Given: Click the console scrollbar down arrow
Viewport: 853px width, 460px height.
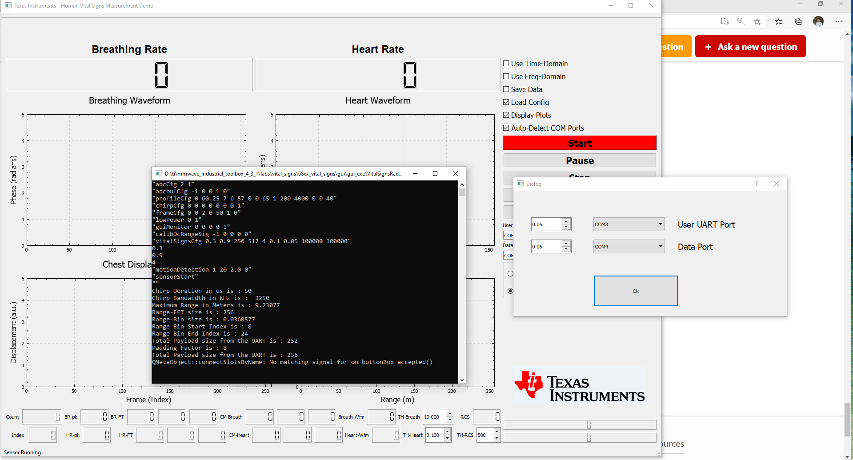Looking at the screenshot, I should [462, 380].
